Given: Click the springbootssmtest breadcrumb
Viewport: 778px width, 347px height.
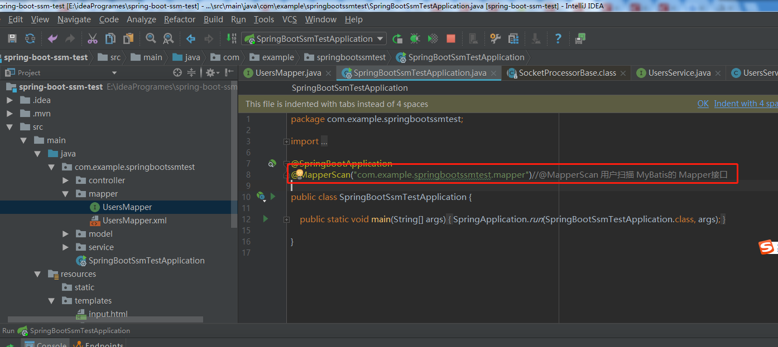Looking at the screenshot, I should [344, 57].
